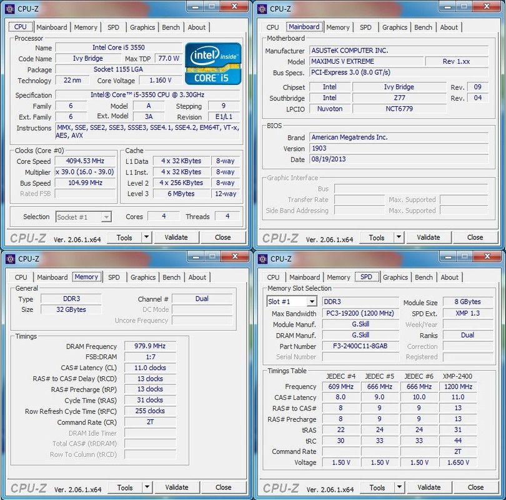Open SPD tab in CPU window

click(113, 27)
